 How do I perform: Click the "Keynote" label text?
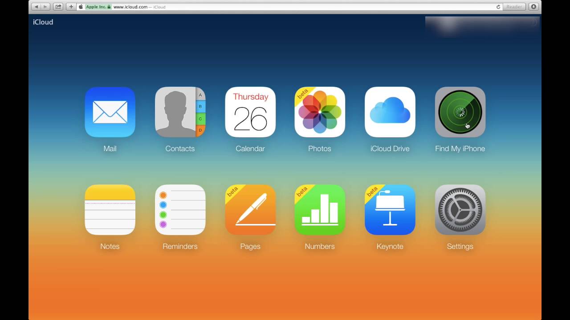coord(390,246)
